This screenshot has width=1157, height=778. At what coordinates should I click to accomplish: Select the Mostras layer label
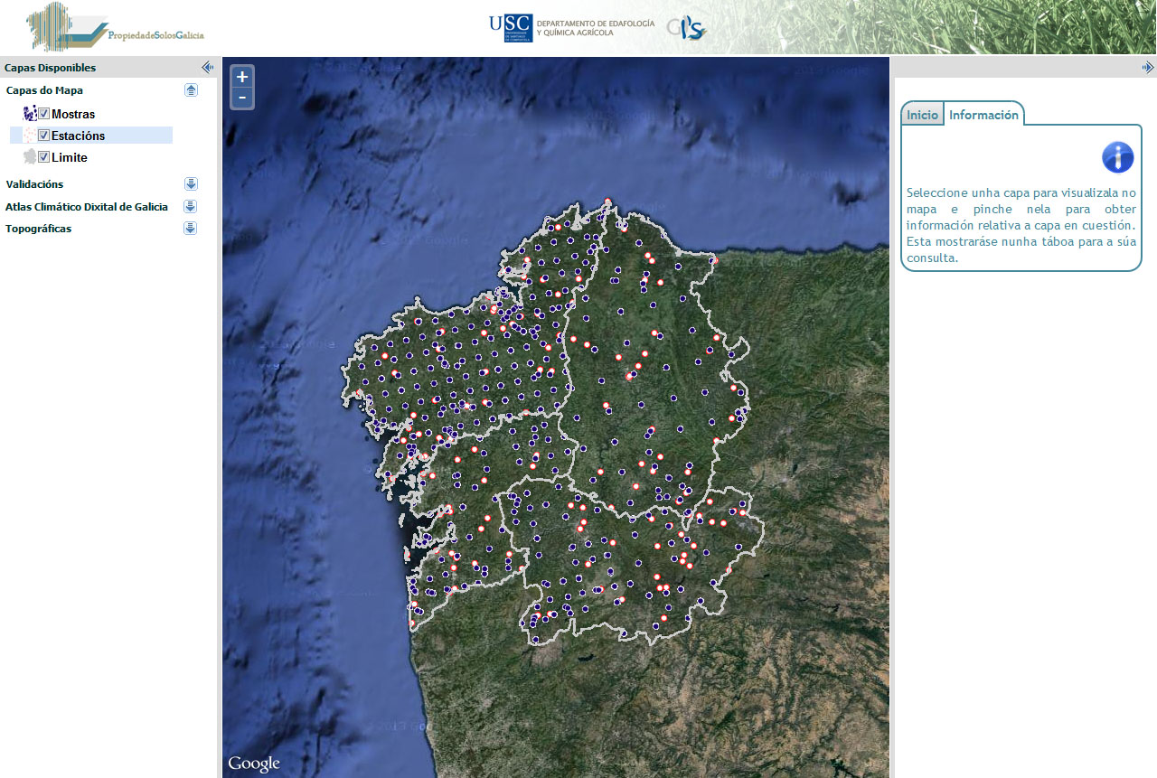[x=73, y=115]
